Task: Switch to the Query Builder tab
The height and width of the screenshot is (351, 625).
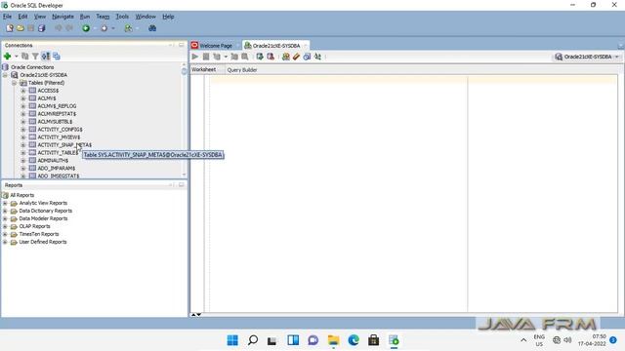Action: pyautogui.click(x=242, y=70)
